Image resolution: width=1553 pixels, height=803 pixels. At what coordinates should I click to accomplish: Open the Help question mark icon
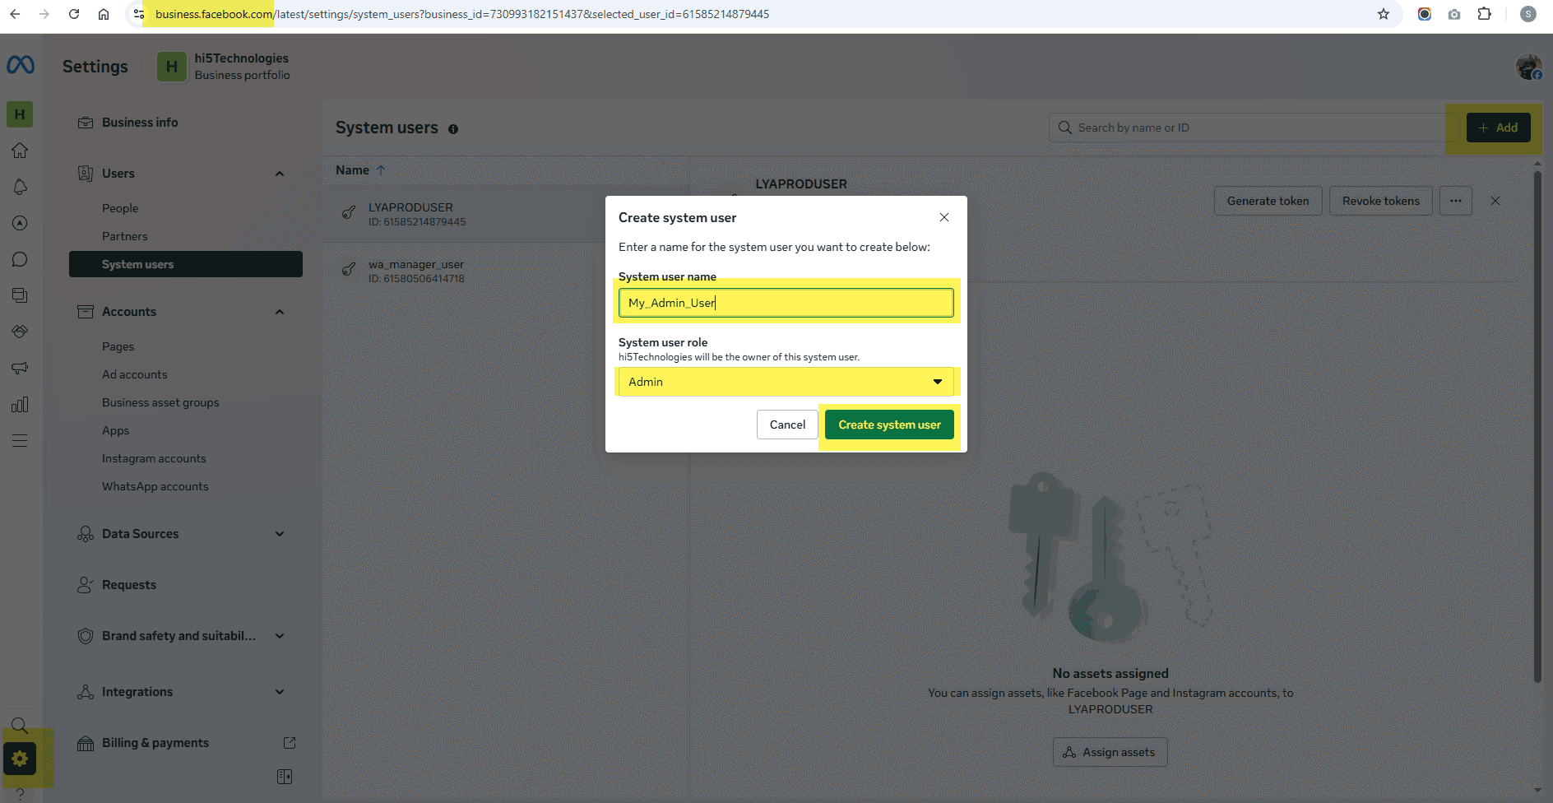20,792
